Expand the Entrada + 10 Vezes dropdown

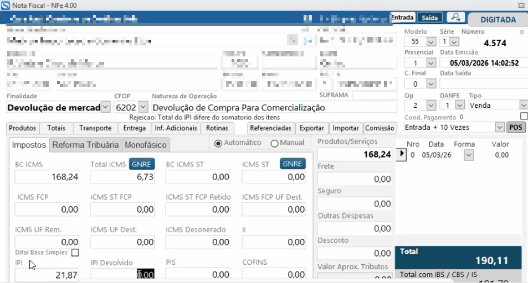coord(499,127)
